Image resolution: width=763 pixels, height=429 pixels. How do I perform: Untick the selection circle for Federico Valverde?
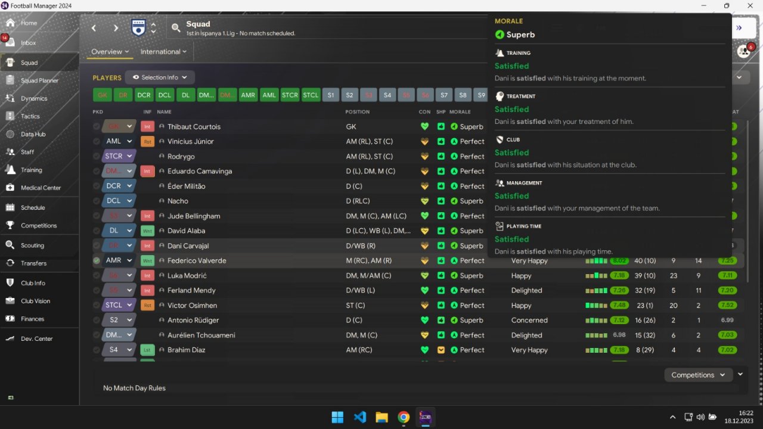coord(97,260)
